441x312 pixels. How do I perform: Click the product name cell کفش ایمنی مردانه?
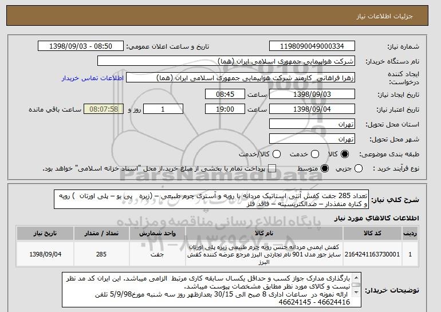264,254
